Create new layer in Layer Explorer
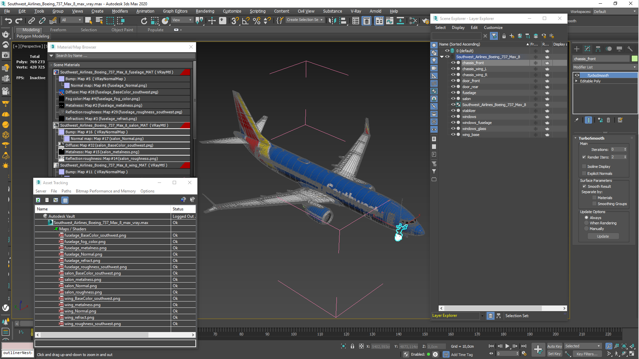The width and height of the screenshot is (639, 359). point(512,36)
